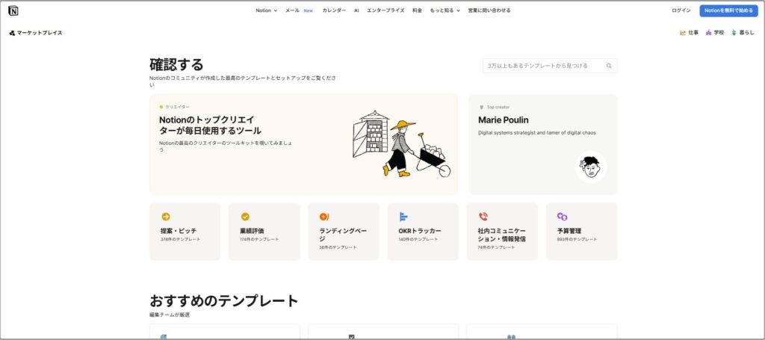This screenshot has width=765, height=340.
Task: Click the ランディングページ orange icon
Action: [x=324, y=217]
